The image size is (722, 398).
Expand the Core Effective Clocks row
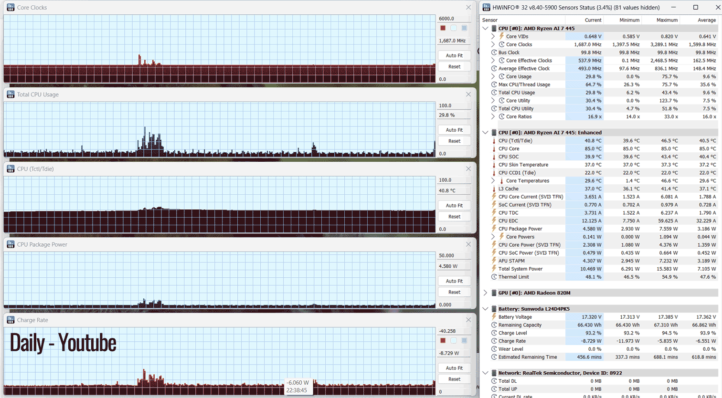[493, 61]
